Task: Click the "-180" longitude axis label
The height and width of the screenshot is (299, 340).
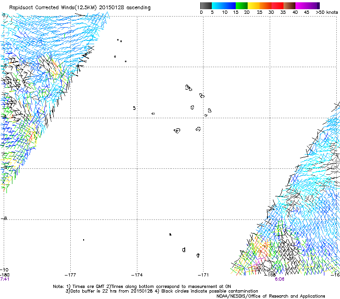Action: click(5, 275)
